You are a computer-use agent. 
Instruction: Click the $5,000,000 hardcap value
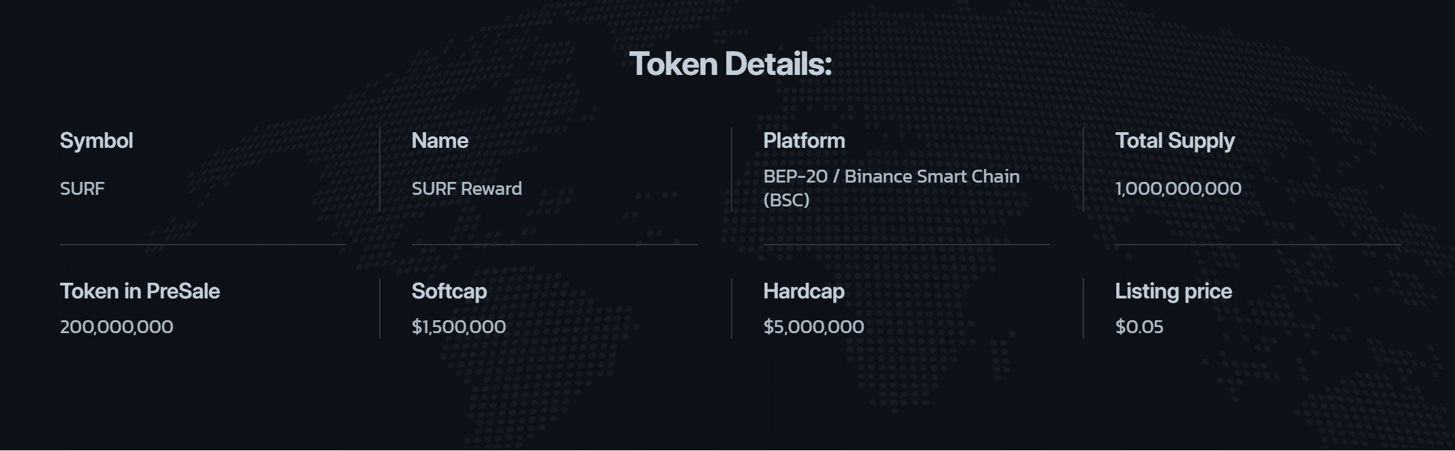click(x=813, y=327)
